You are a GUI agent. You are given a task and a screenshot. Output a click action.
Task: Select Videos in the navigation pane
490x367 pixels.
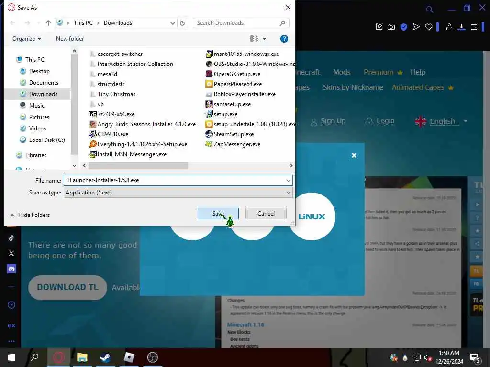(37, 129)
